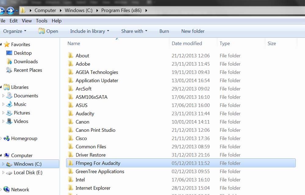This screenshot has width=305, height=195.
Task: Click the Favorites star icon
Action: (7, 44)
